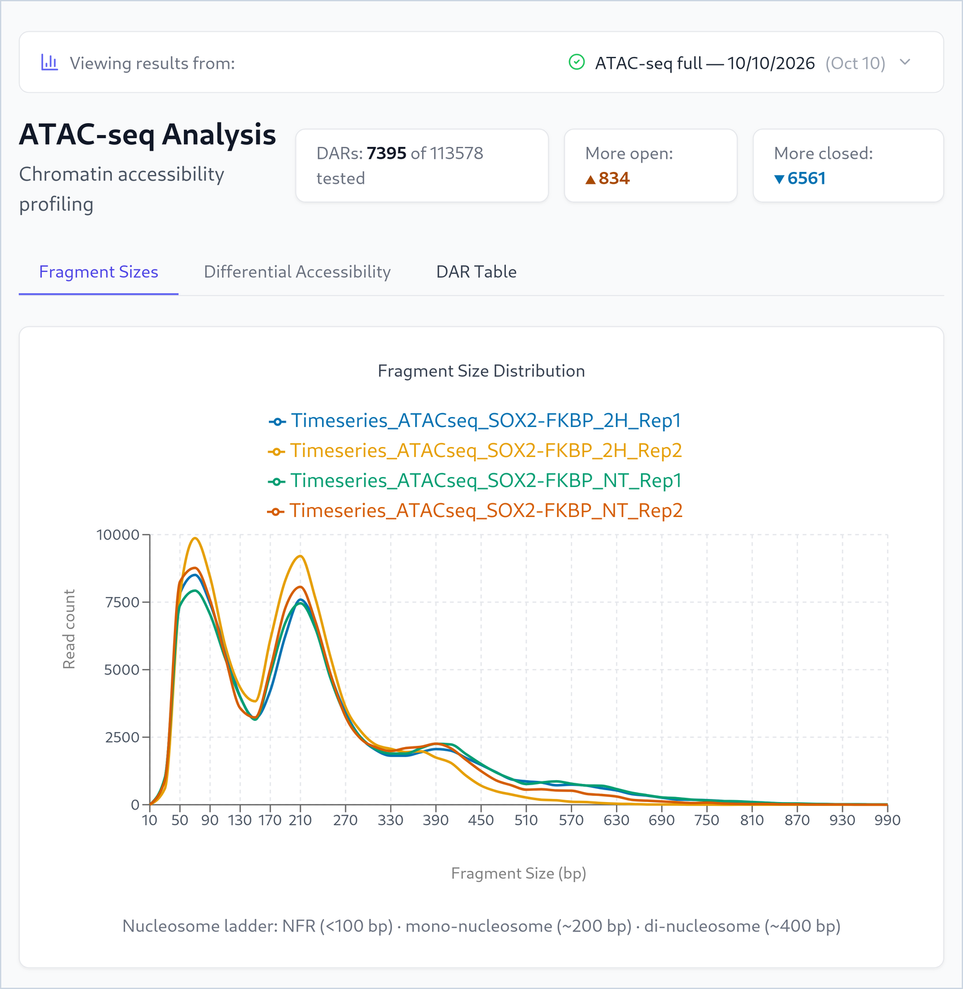The width and height of the screenshot is (963, 989).
Task: Toggle SOX2-FKBP_2H_Rep2 legend series
Action: pos(475,451)
